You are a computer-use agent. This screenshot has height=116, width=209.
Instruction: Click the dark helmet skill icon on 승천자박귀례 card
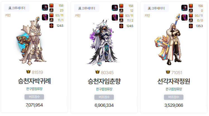(x=45, y=8)
